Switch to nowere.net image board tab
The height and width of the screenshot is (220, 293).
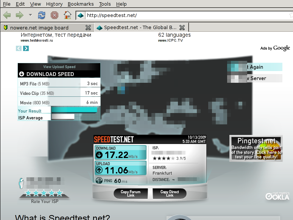(47, 28)
